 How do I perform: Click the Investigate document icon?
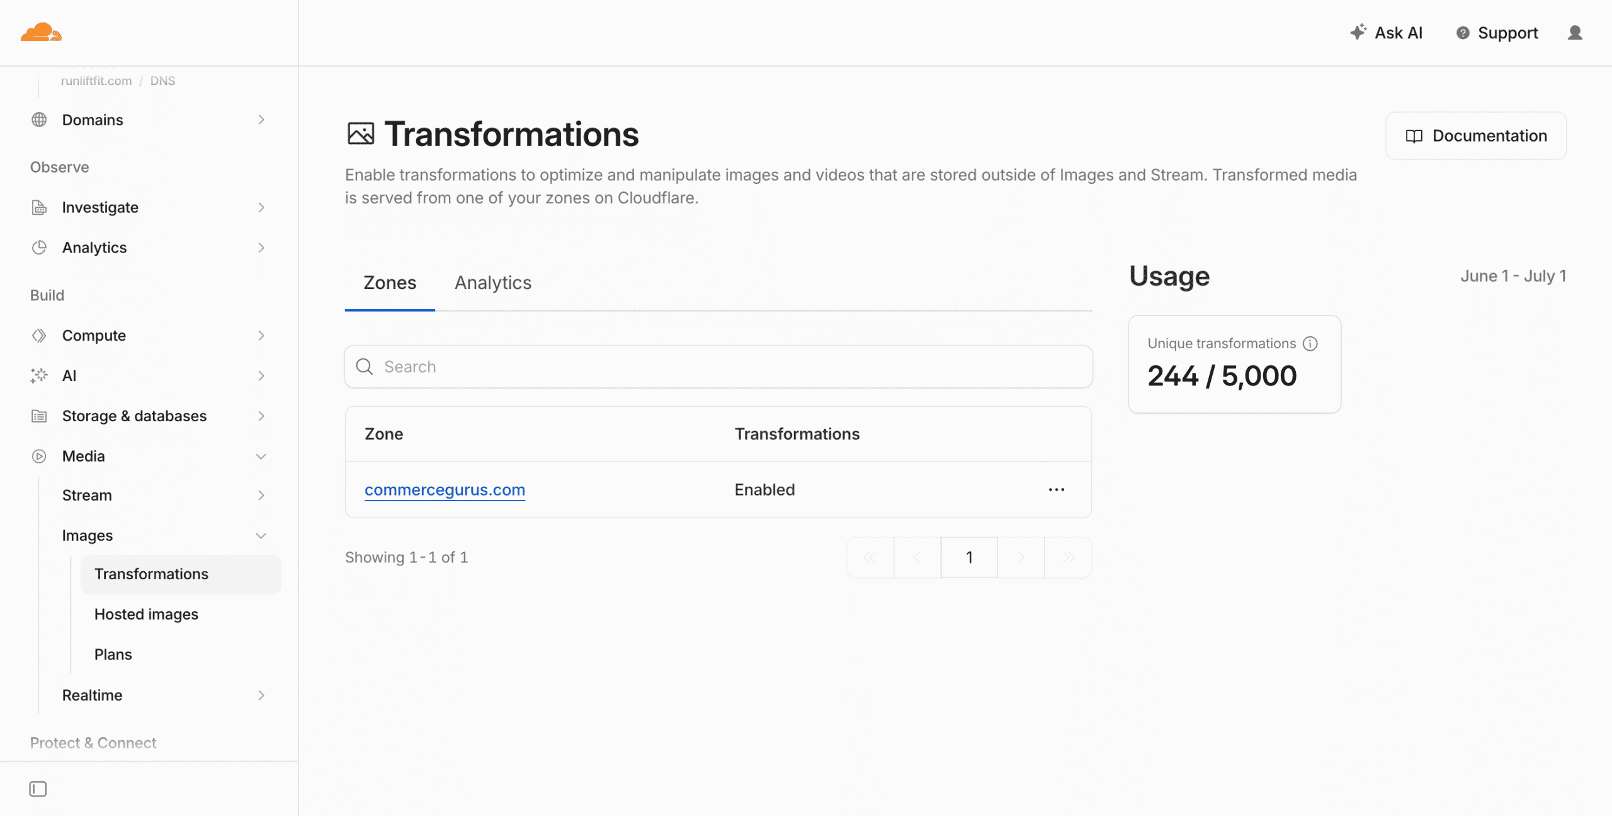tap(39, 207)
